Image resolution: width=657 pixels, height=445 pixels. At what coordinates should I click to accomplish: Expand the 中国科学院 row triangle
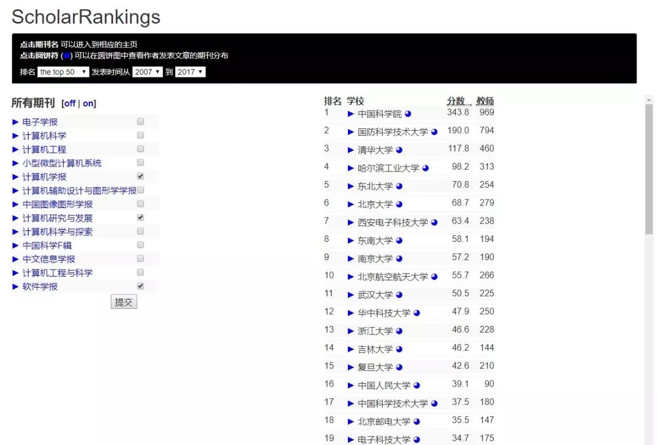(351, 114)
